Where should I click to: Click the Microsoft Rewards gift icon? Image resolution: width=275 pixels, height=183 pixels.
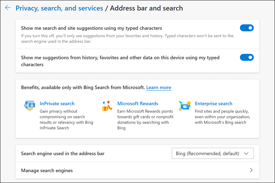click(x=107, y=106)
